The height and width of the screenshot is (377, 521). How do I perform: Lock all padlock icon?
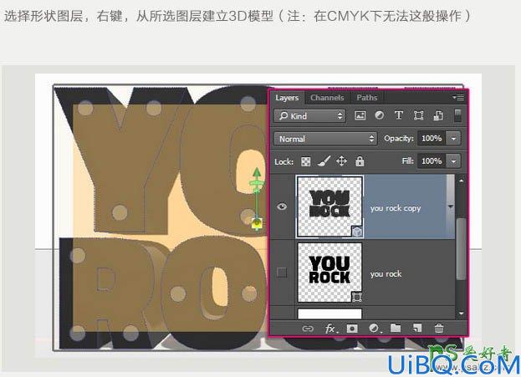coord(360,161)
